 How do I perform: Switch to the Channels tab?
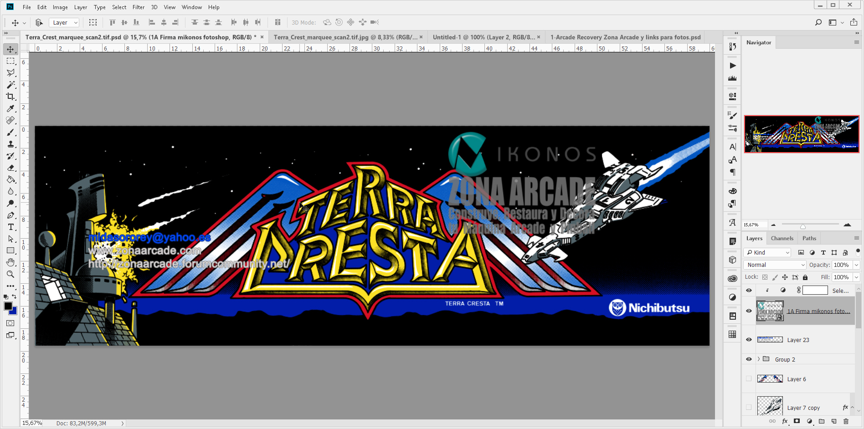(782, 238)
